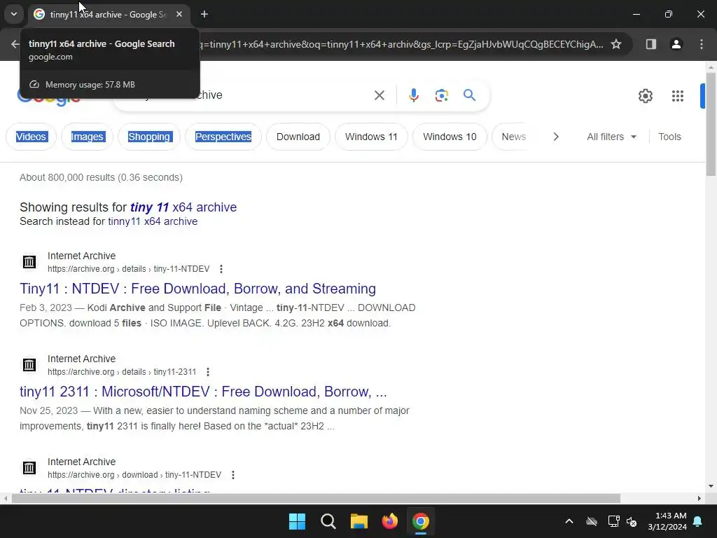The width and height of the screenshot is (717, 538).
Task: Go back to the previous page
Action: click(15, 44)
